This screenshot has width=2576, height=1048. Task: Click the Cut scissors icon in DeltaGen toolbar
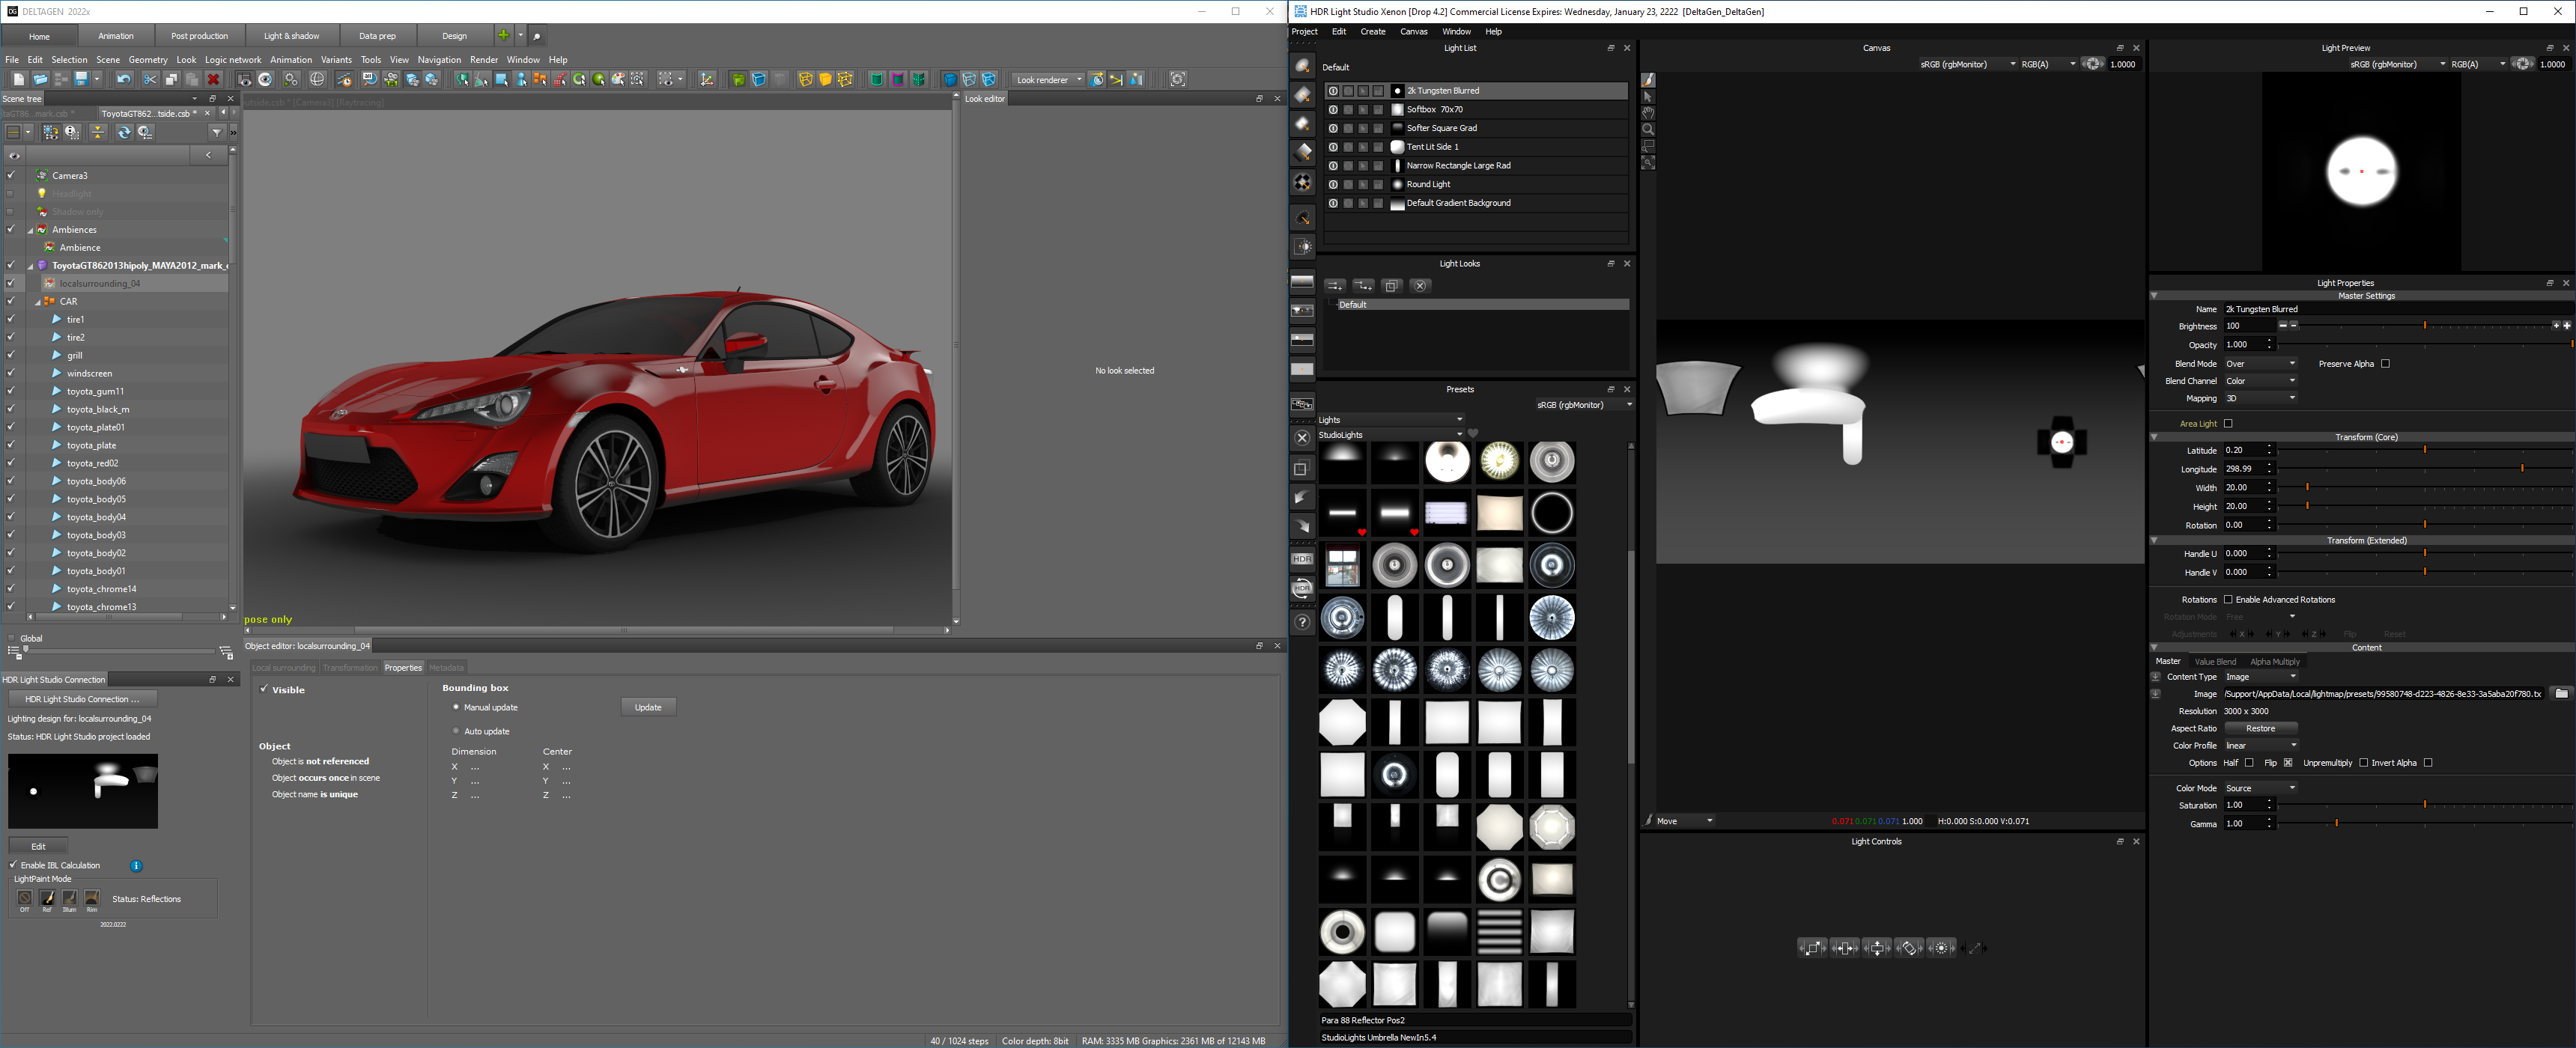point(150,79)
